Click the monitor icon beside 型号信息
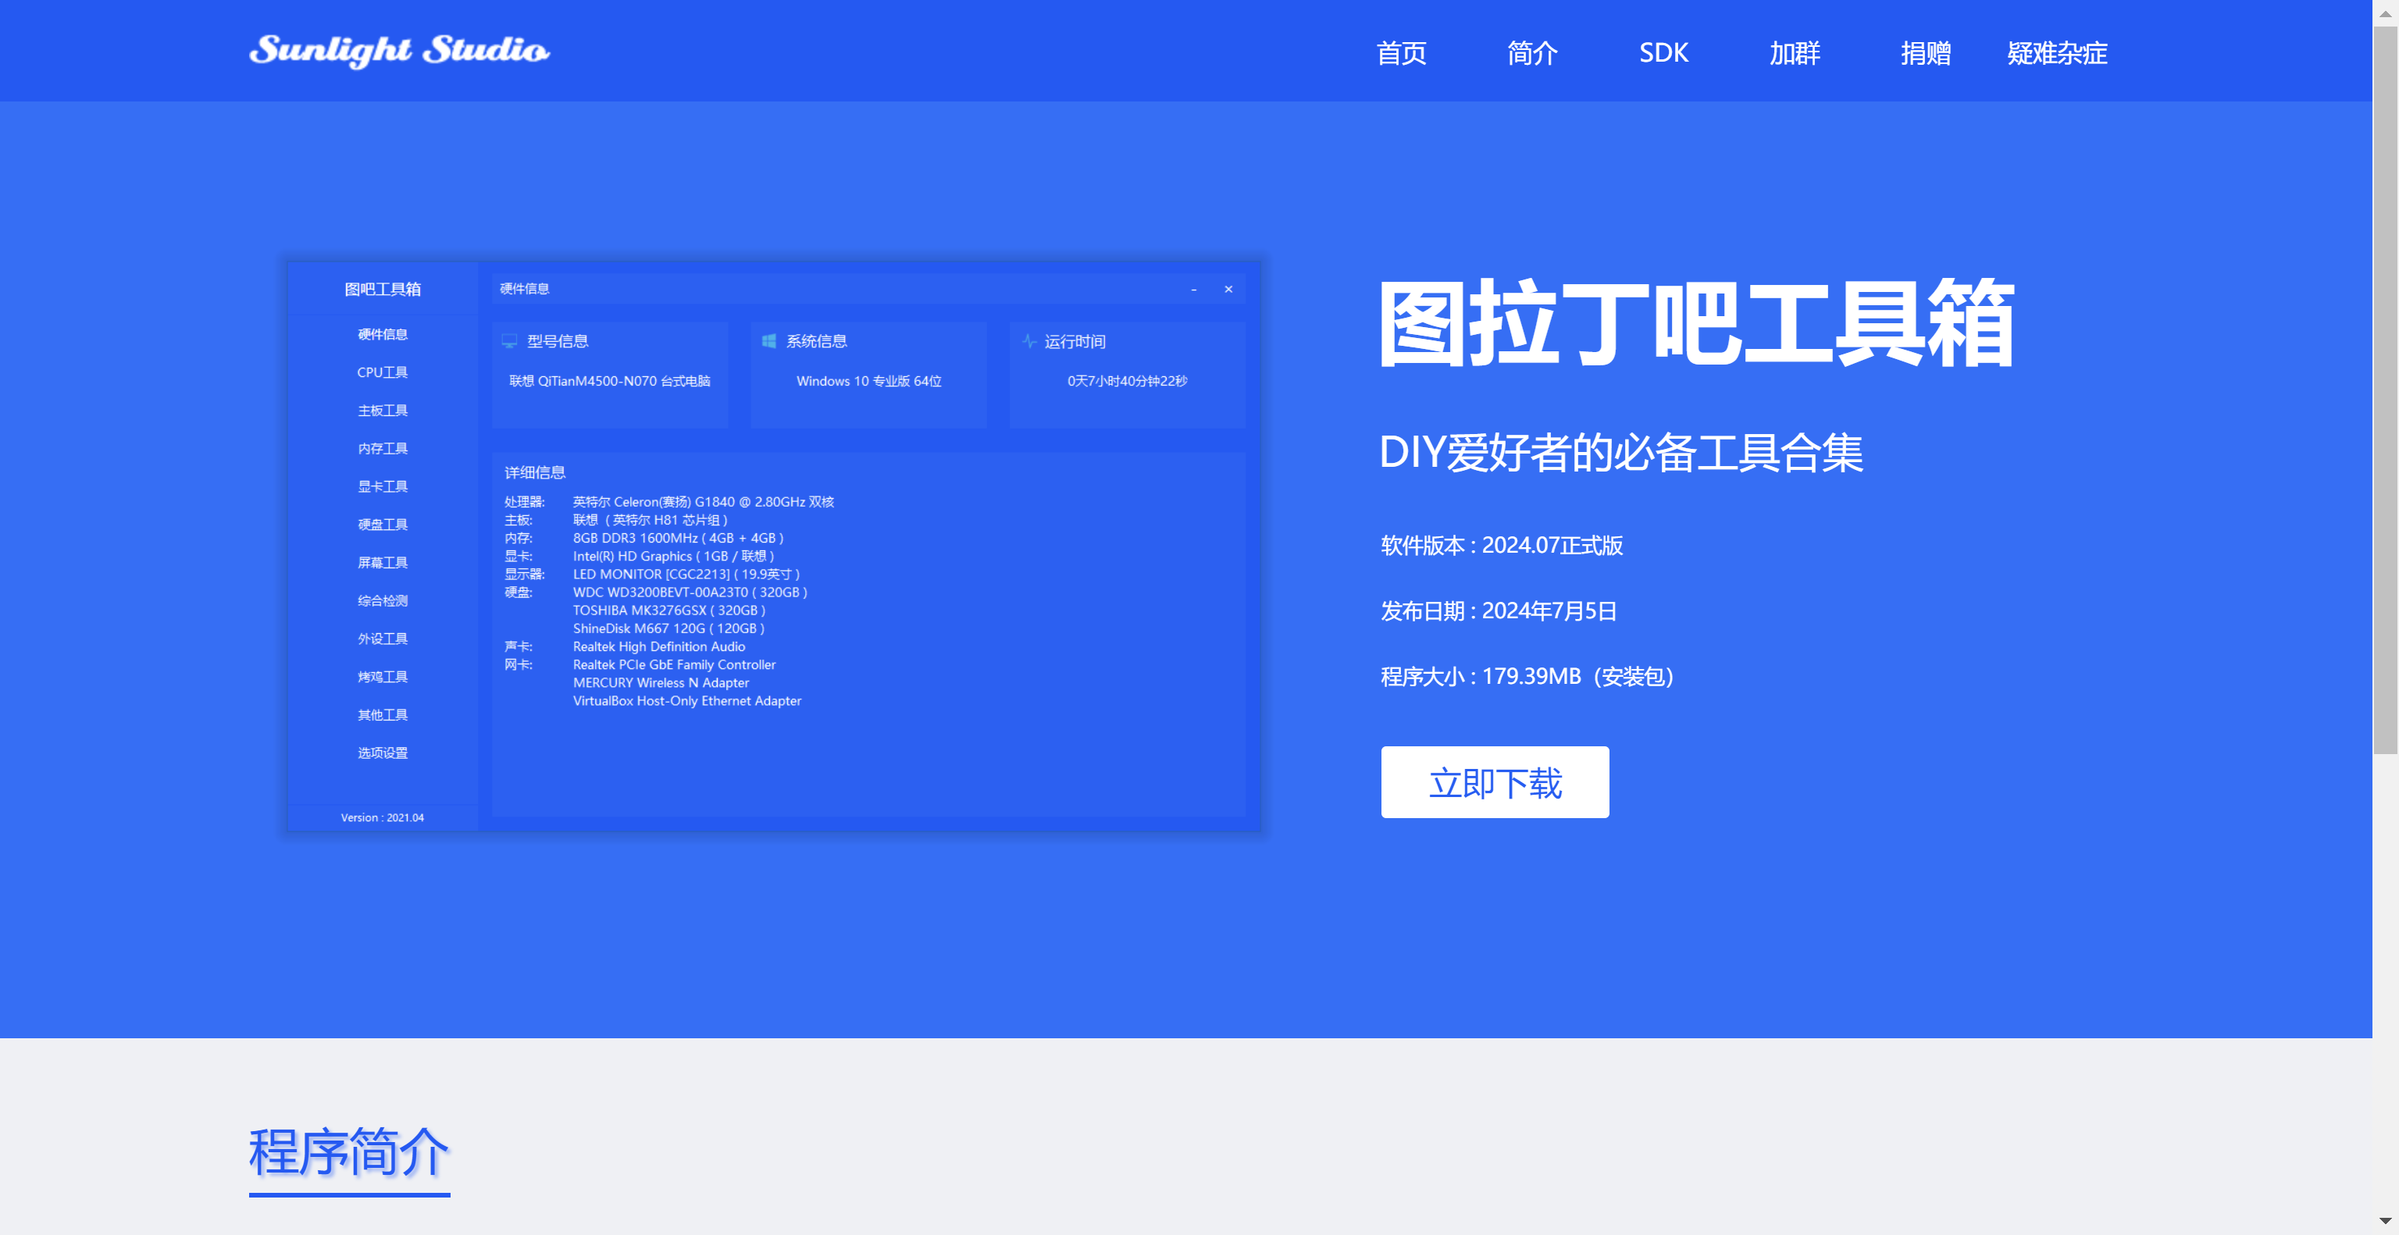Viewport: 2399px width, 1235px height. pyautogui.click(x=509, y=340)
